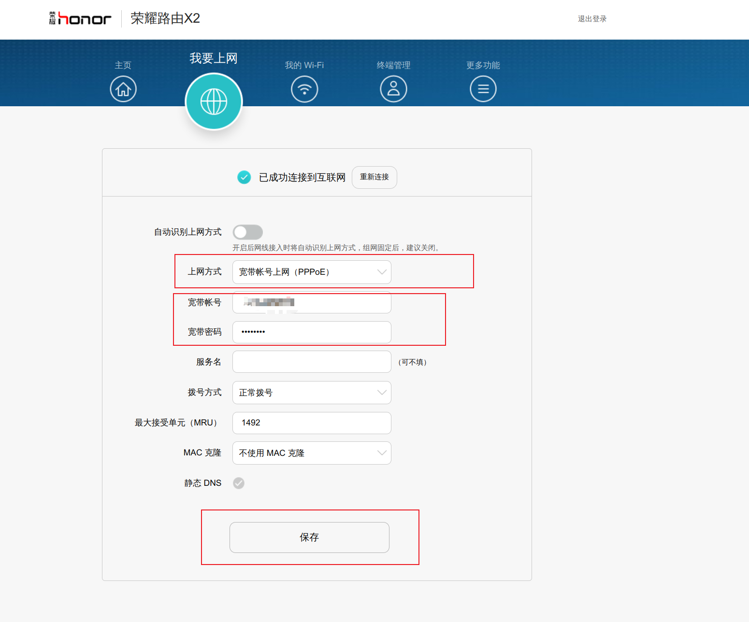Select the 终端管理 tab label
This screenshot has height=622, width=749.
coord(393,65)
